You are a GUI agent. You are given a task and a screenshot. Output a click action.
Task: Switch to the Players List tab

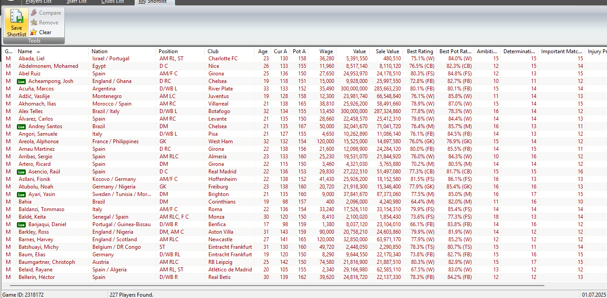point(38,2)
